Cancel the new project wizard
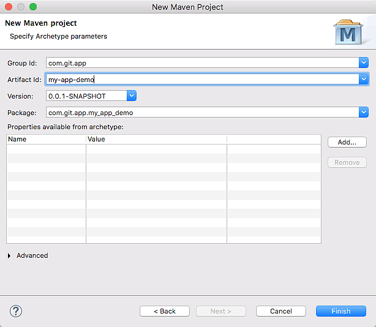Image resolution: width=376 pixels, height=327 pixels. (281, 311)
